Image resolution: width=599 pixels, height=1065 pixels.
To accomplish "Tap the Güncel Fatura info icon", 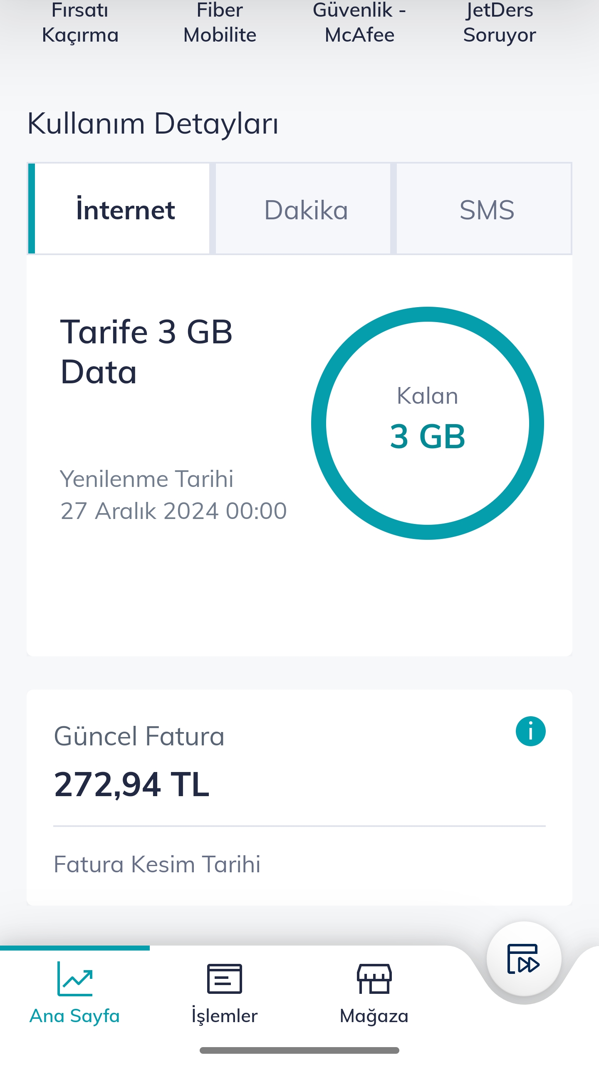I will click(x=530, y=731).
